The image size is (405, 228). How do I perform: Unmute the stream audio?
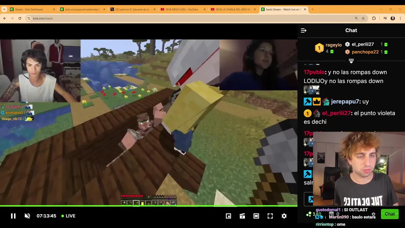coord(27,216)
